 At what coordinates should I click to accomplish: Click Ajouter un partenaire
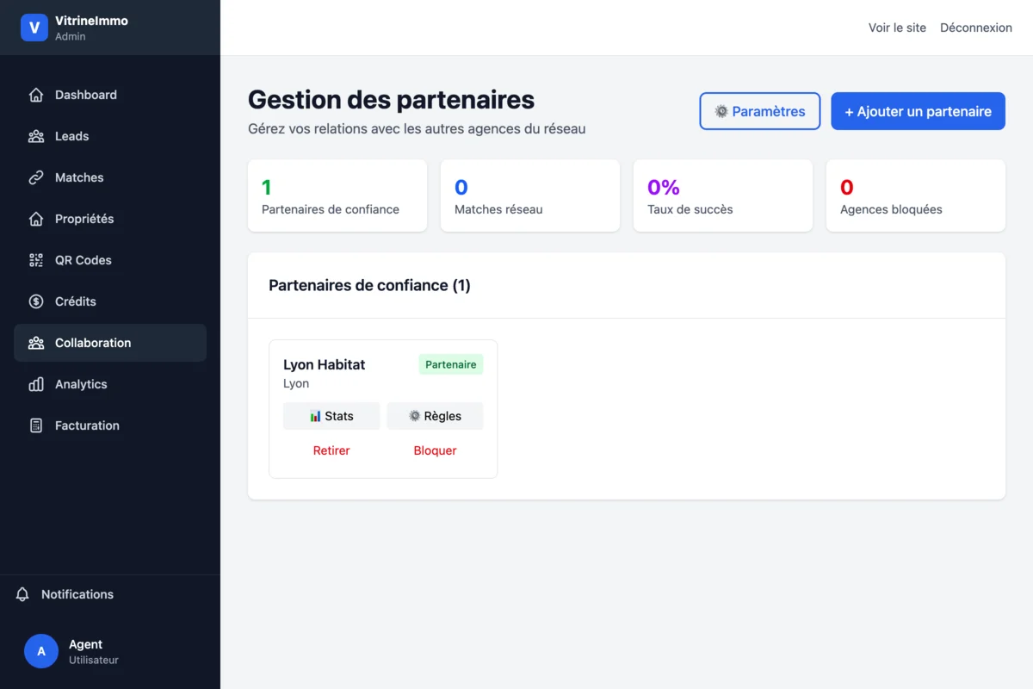pyautogui.click(x=918, y=110)
